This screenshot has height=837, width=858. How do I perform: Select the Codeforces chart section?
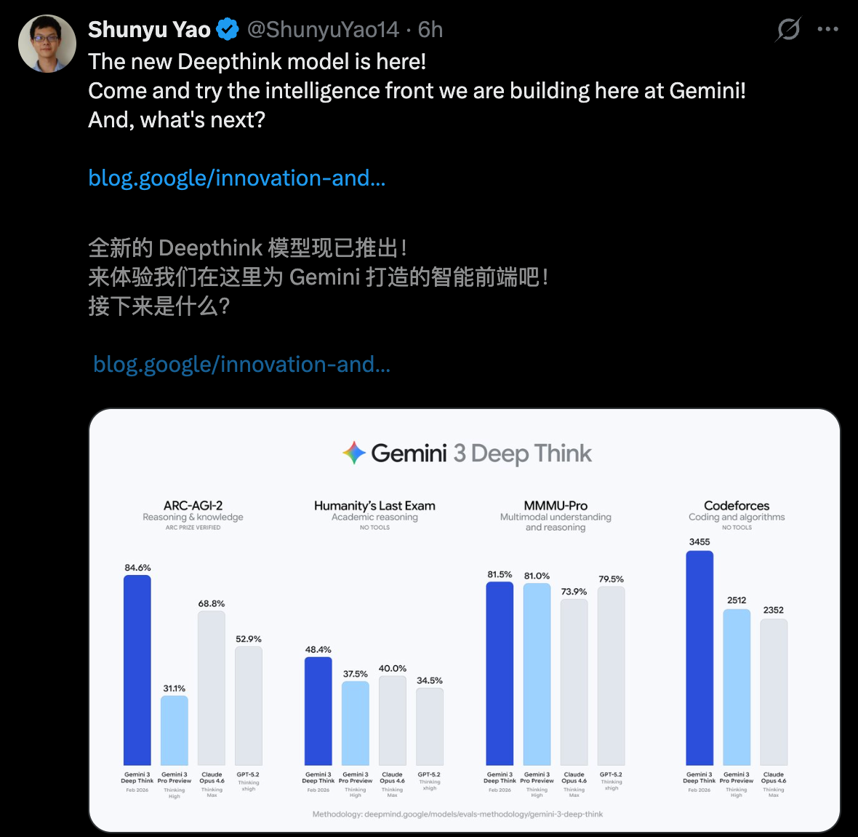click(737, 506)
